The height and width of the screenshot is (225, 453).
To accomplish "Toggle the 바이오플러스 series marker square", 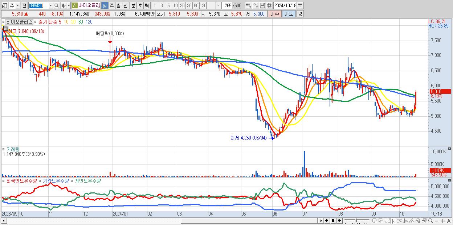I will (x=4, y=22).
